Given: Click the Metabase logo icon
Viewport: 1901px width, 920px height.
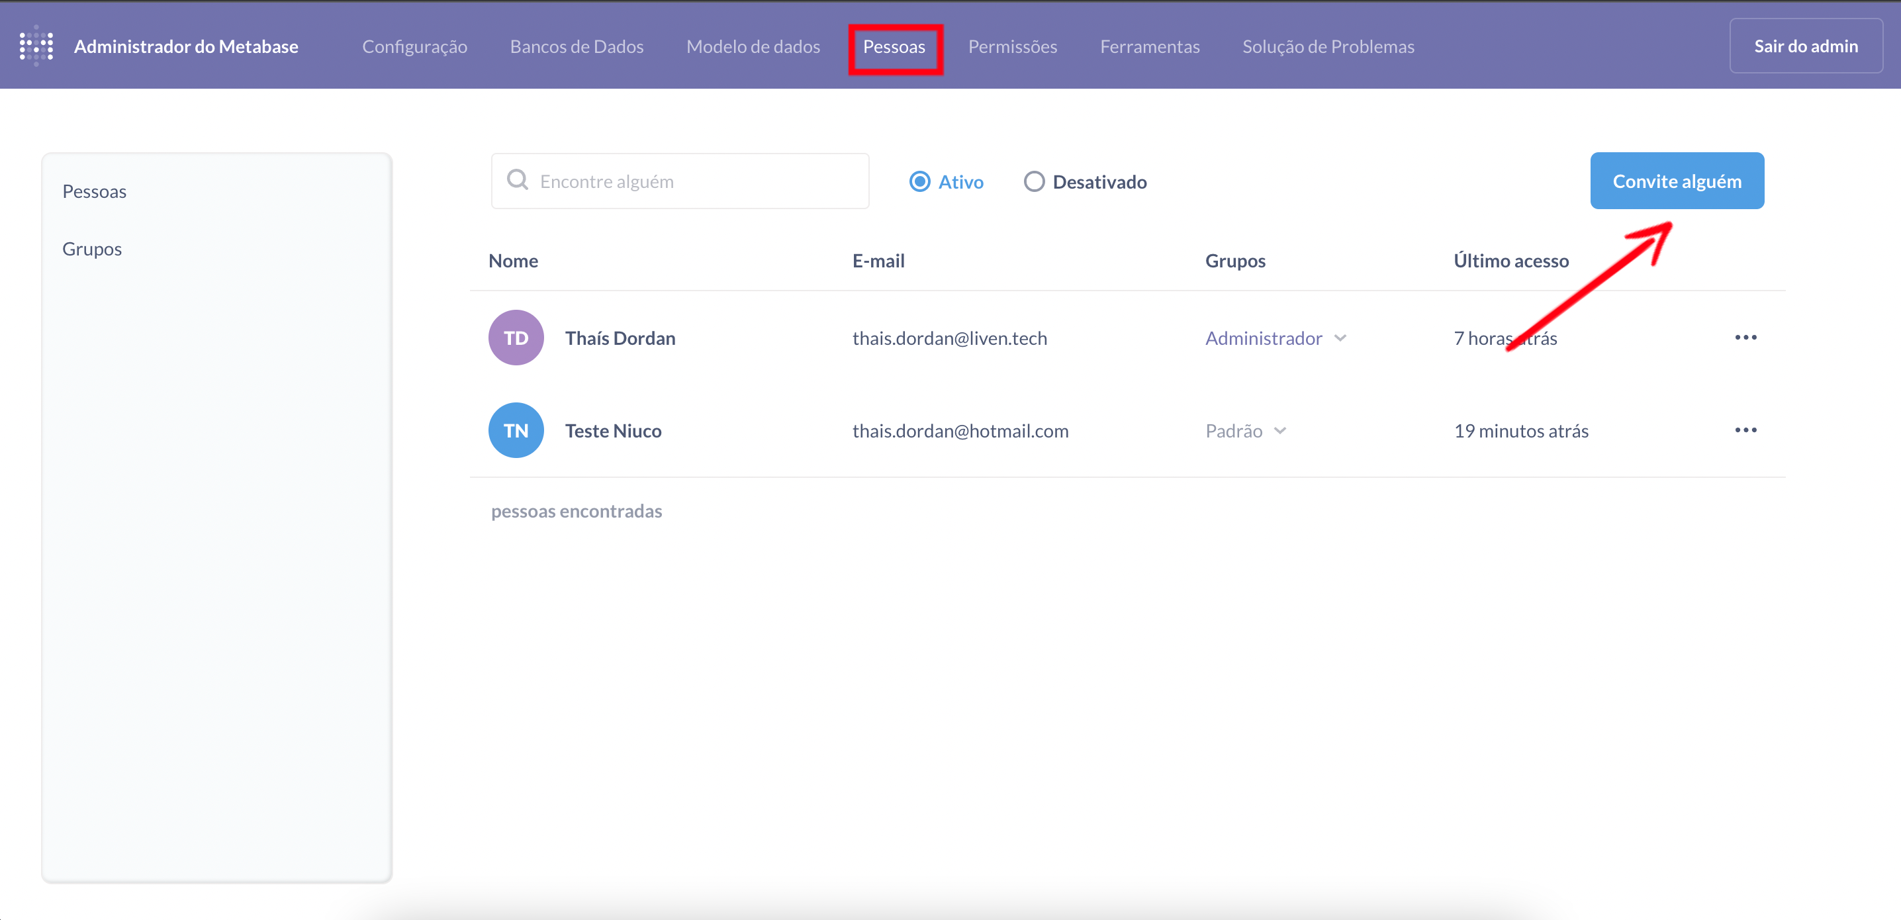Looking at the screenshot, I should pos(36,46).
